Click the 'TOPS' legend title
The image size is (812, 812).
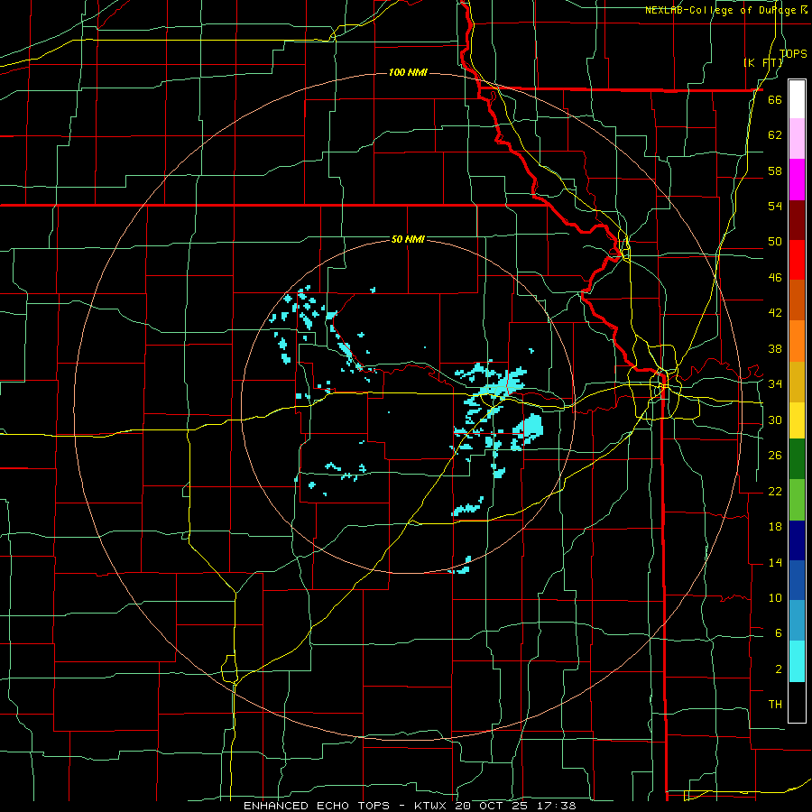(x=793, y=53)
